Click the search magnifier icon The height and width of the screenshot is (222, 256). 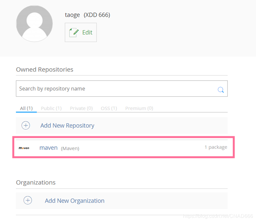click(221, 90)
